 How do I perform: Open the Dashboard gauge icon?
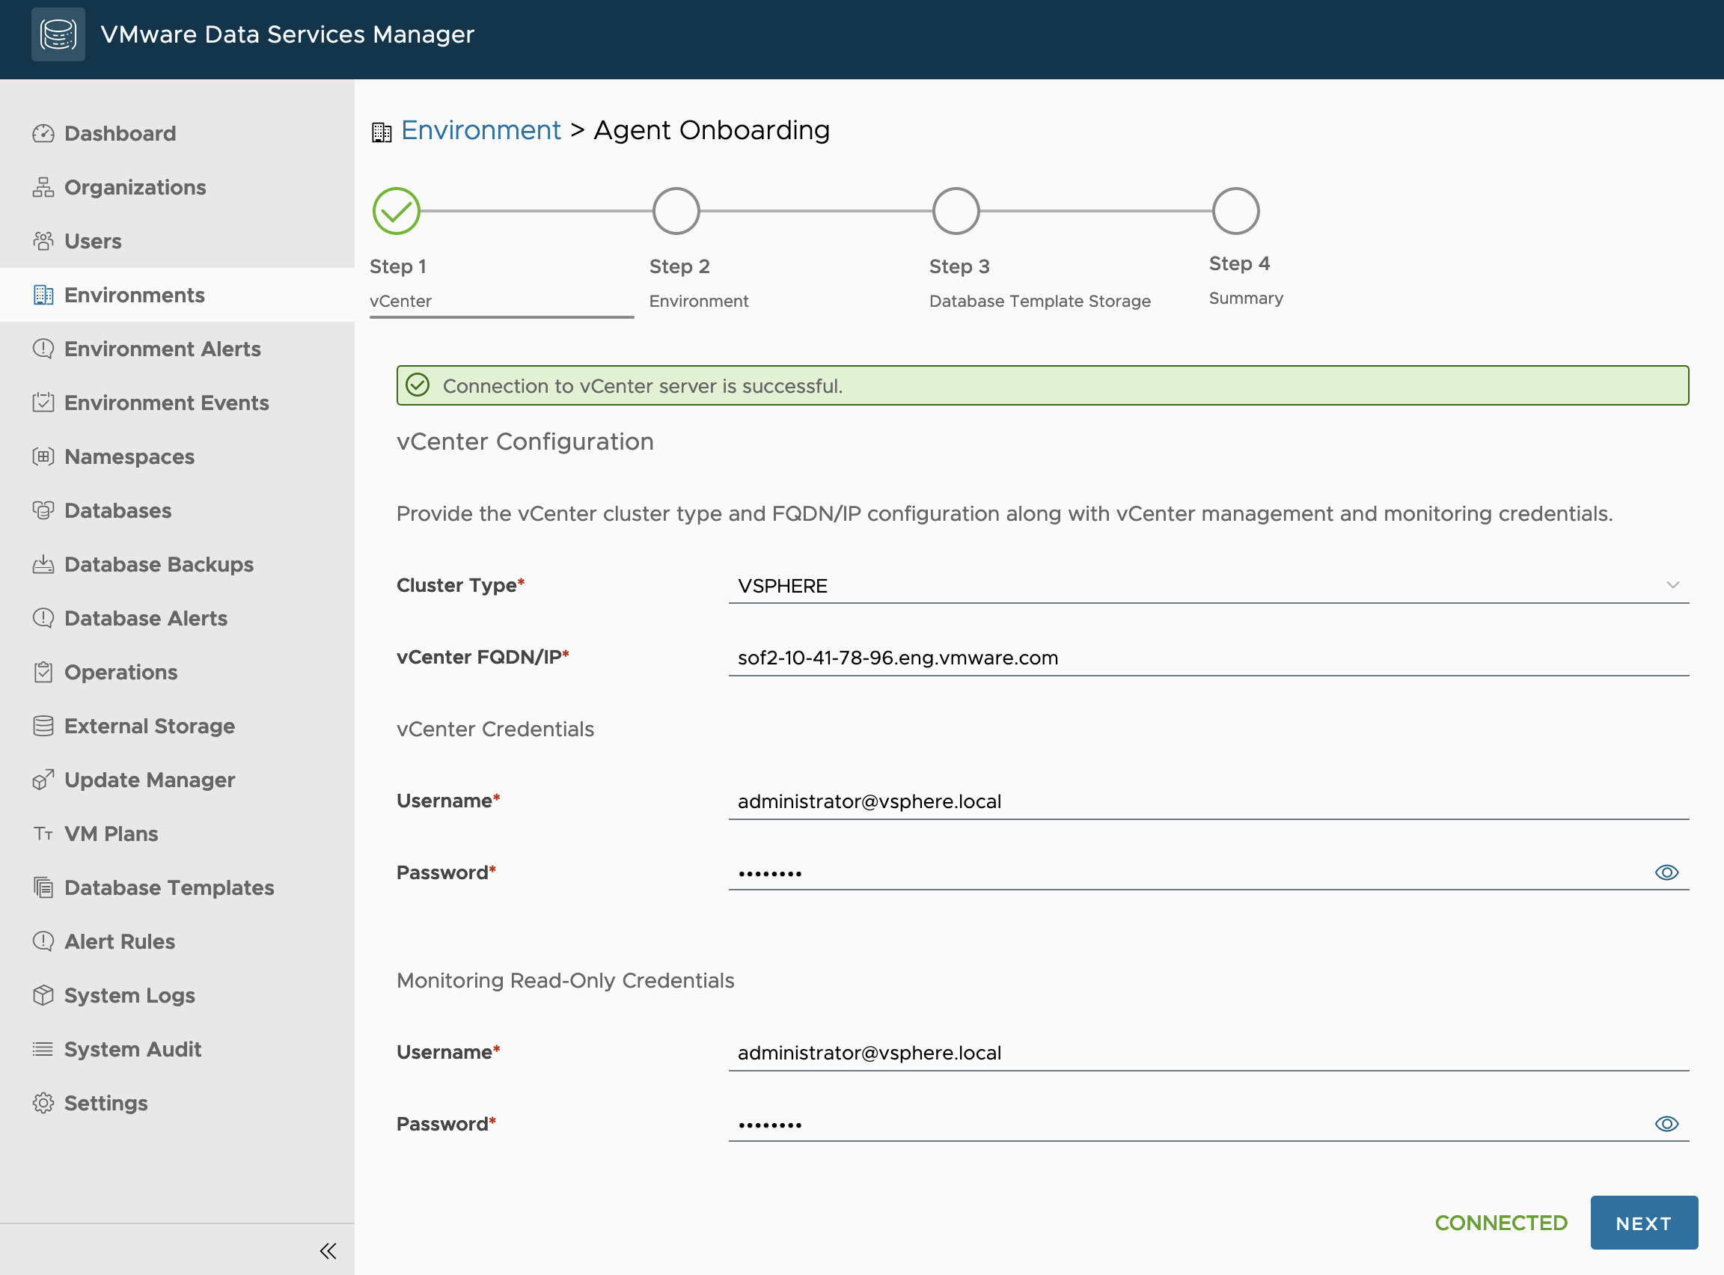click(43, 133)
